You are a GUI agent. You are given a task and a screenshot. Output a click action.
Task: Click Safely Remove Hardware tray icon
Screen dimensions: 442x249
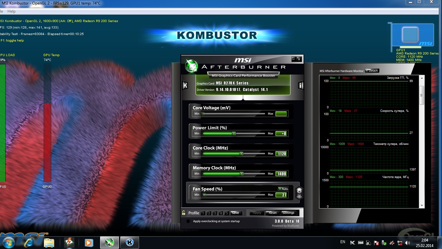tap(384, 243)
